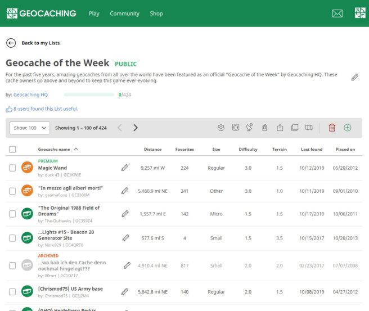Edit the Magic Wand entry with its pencil
The image size is (369, 311).
[125, 168]
